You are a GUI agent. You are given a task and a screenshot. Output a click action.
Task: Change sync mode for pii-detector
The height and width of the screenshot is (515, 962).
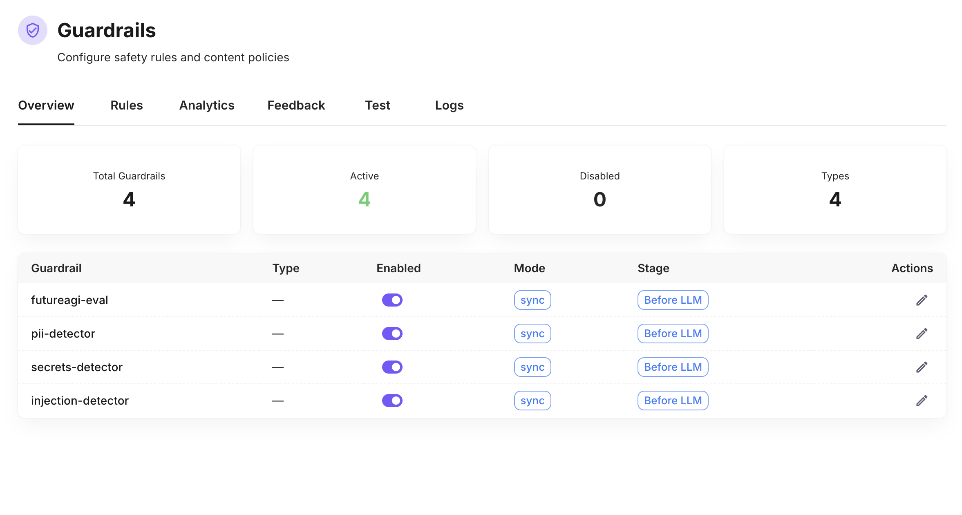(532, 334)
